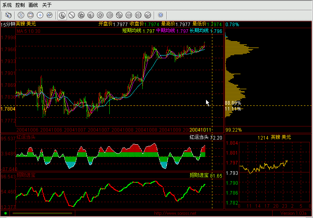
Task: Click the first vertical lines tool icon
Action: point(110,15)
